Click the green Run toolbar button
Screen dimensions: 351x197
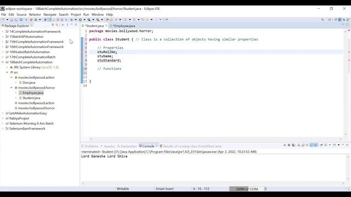point(80,20)
